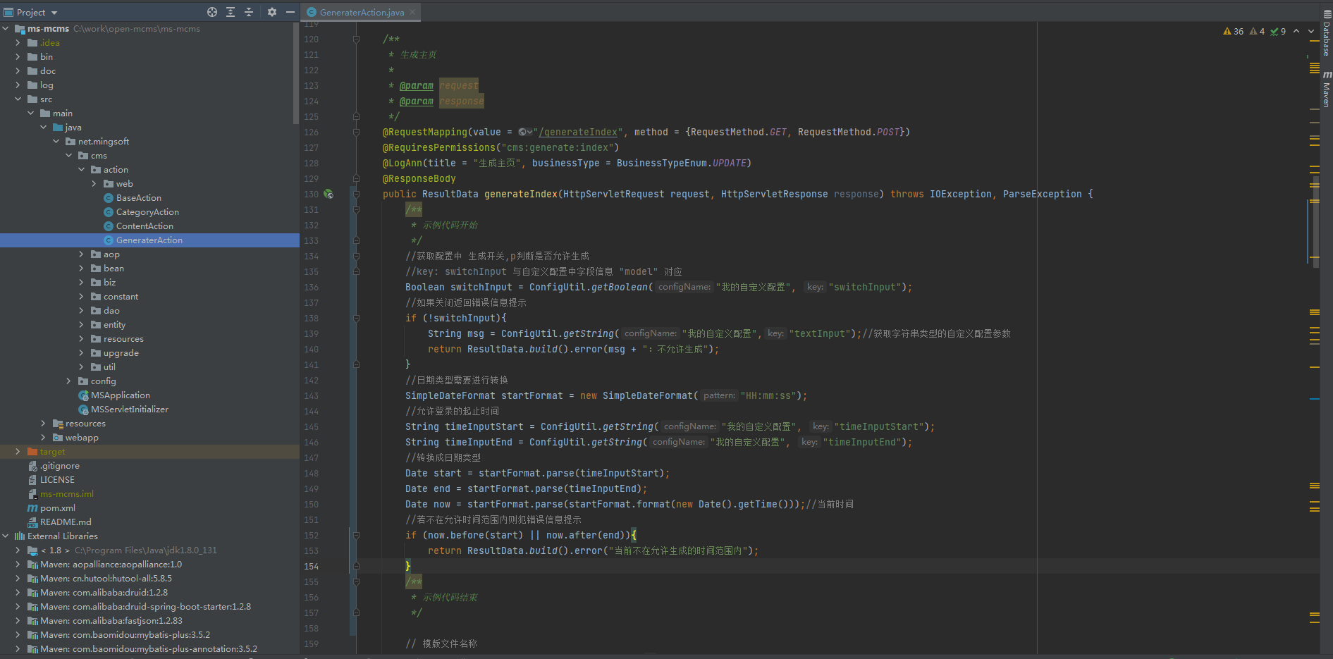This screenshot has height=659, width=1333.
Task: Collapse the action package in the tree
Action: [82, 170]
